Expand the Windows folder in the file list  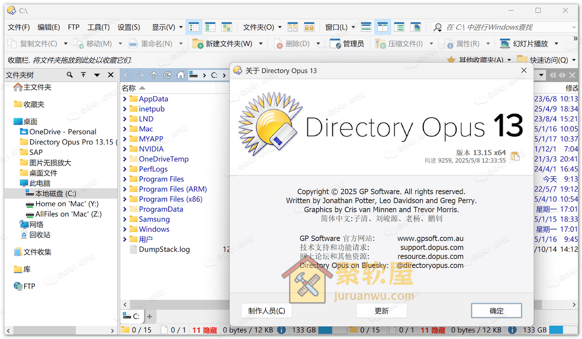pyautogui.click(x=124, y=229)
